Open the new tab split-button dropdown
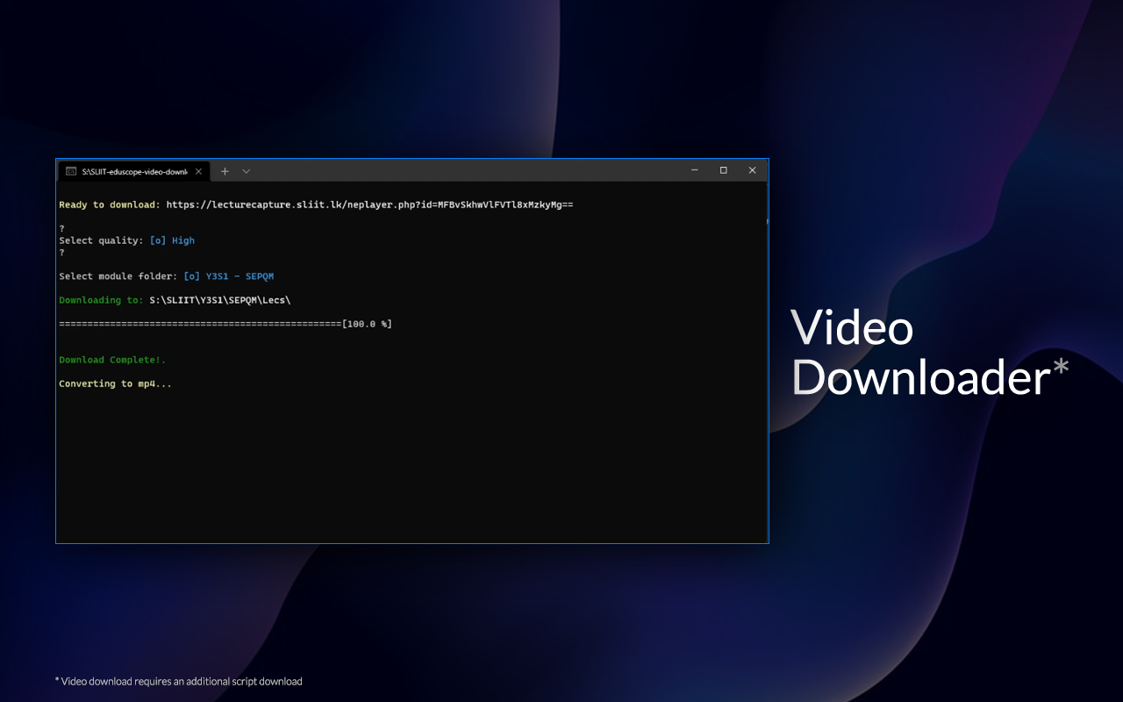 tap(246, 171)
